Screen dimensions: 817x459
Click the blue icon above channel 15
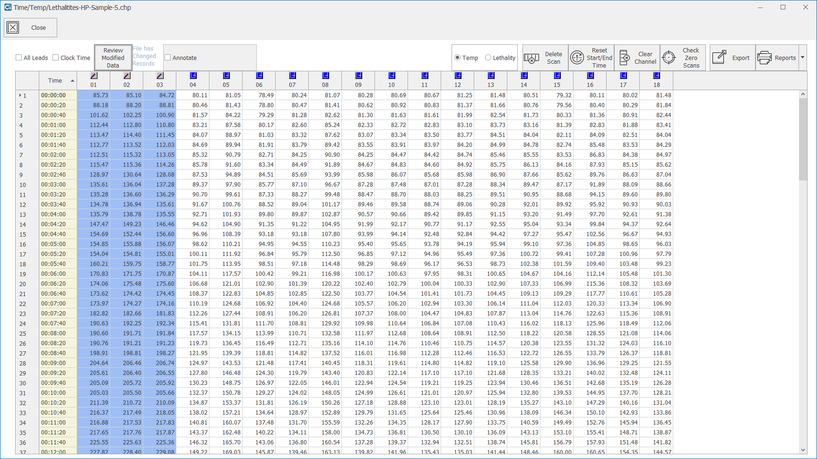click(557, 76)
